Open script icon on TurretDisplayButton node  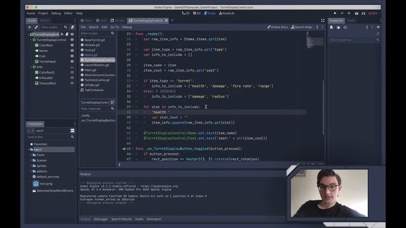(x=67, y=34)
